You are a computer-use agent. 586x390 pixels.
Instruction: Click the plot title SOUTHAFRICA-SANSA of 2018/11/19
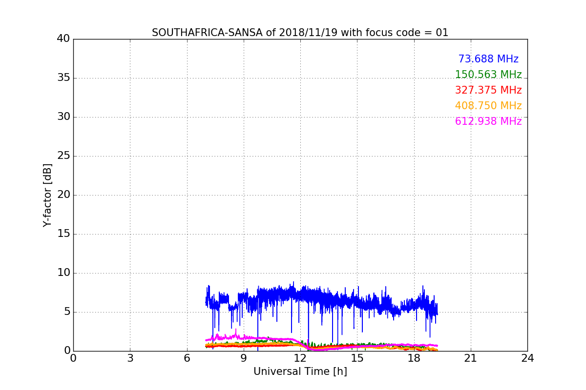click(x=300, y=33)
